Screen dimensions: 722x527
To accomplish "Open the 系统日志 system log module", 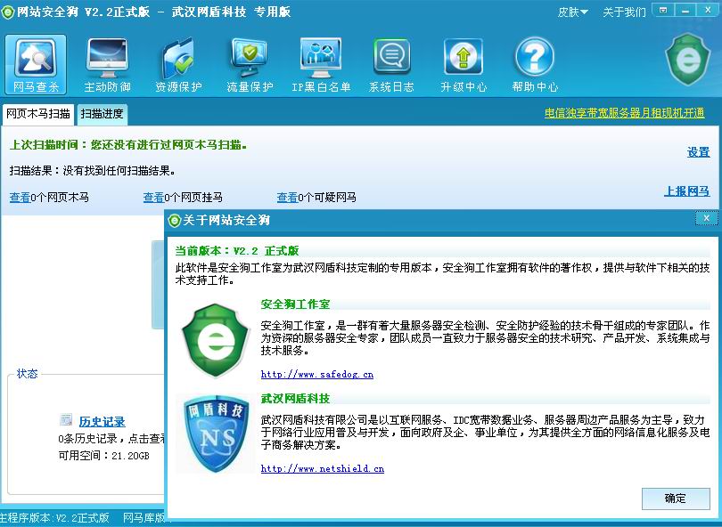I will tap(391, 64).
